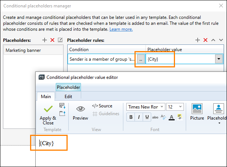This screenshot has height=167, width=227.
Task: Move the rule up with arrow
Action: [213, 40]
